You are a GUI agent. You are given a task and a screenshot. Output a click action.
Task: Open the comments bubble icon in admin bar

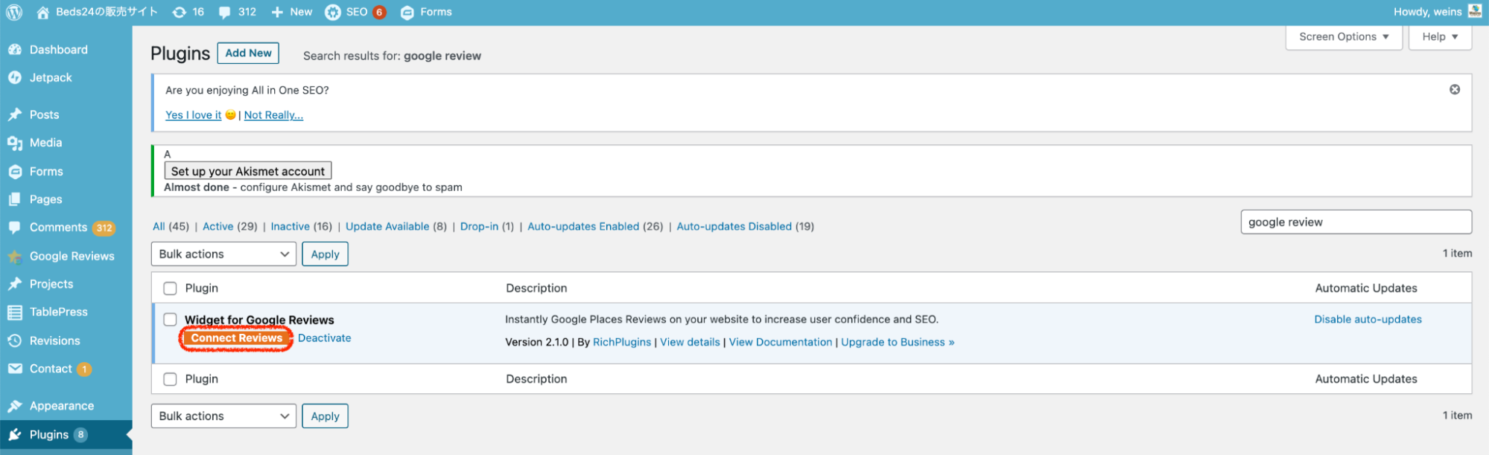(x=225, y=12)
